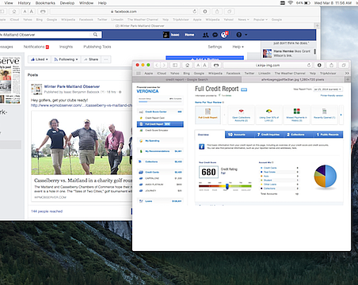The height and width of the screenshot is (285, 358).
Task: Open the Following dropdown on Facebook page
Action: (66, 59)
